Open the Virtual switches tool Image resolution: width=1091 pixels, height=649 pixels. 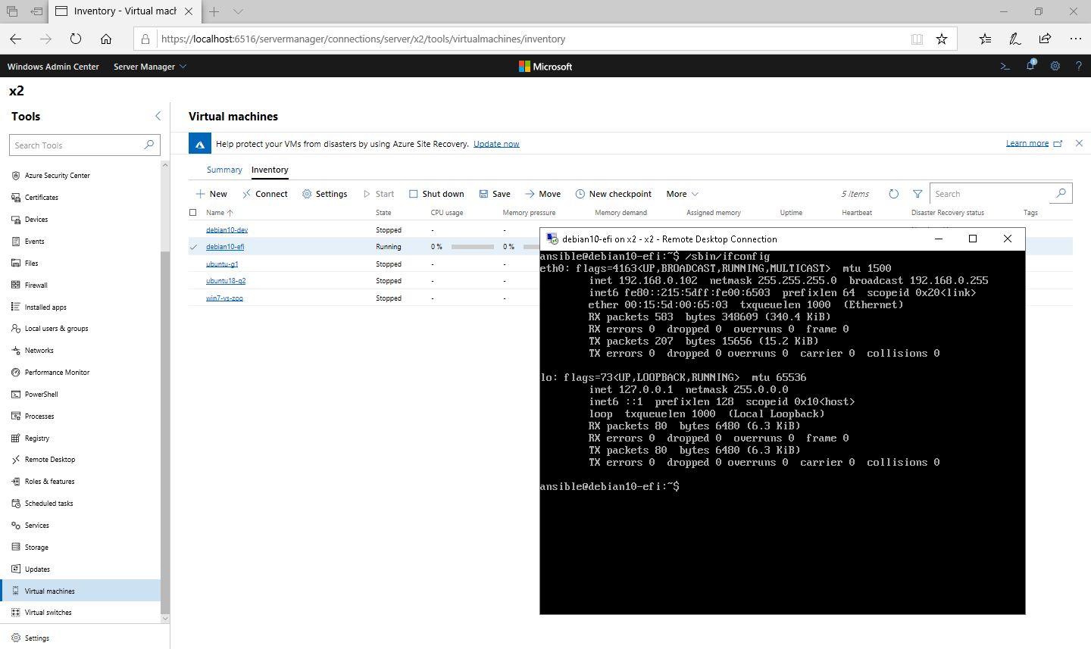48,613
